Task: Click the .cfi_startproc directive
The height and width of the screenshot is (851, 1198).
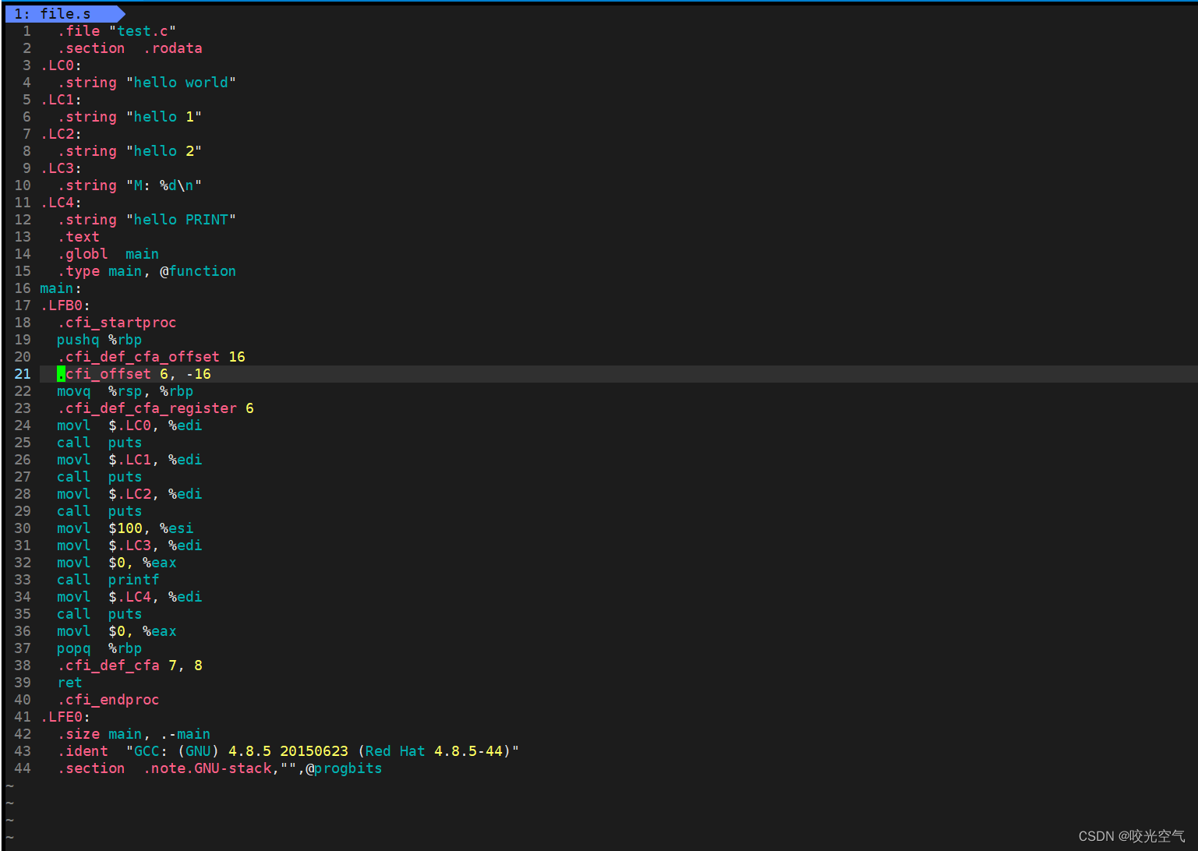Action: click(117, 323)
